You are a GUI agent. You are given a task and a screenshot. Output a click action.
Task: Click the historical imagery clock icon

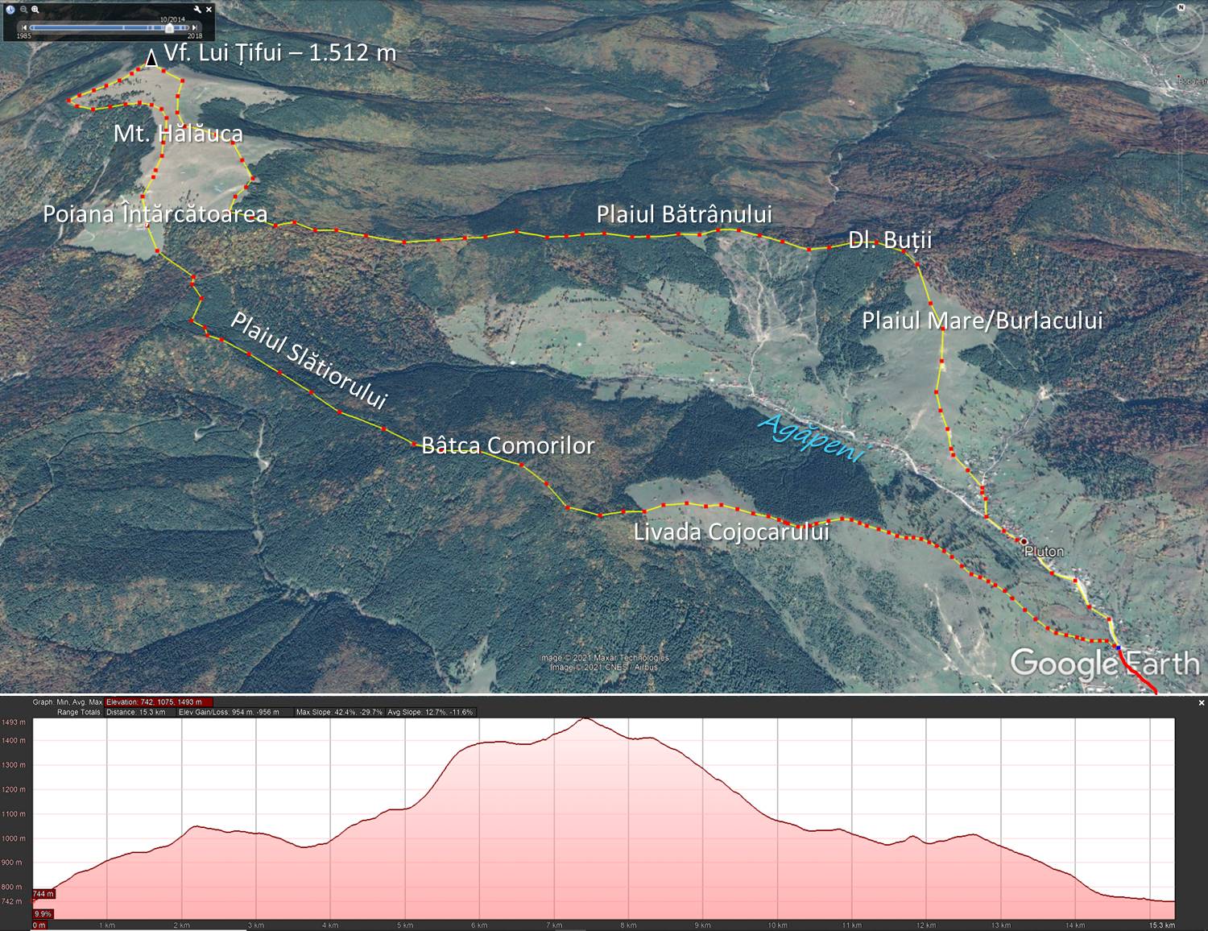10,10
